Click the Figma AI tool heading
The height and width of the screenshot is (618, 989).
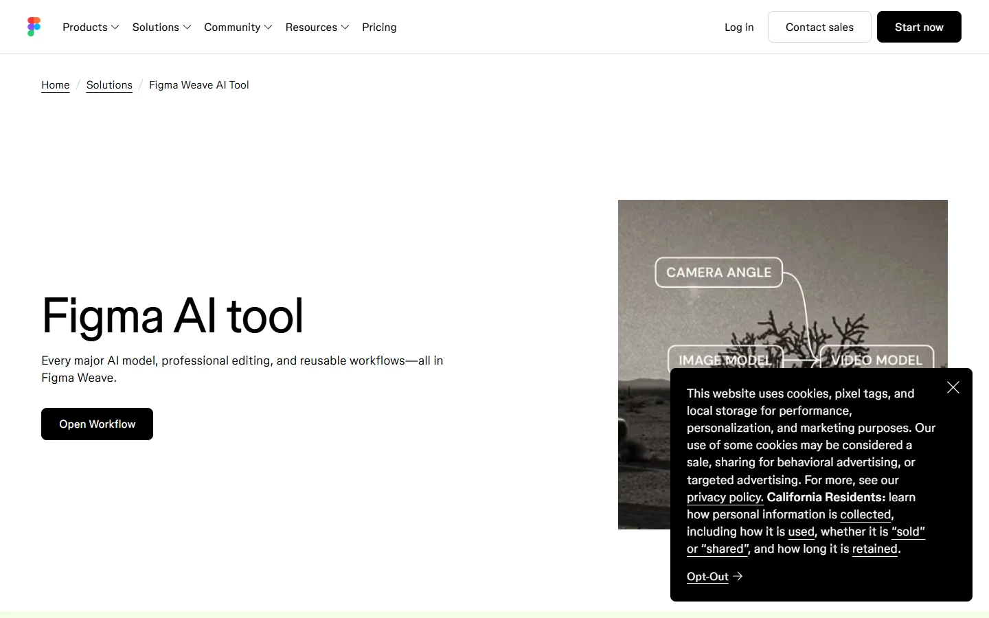(x=172, y=316)
